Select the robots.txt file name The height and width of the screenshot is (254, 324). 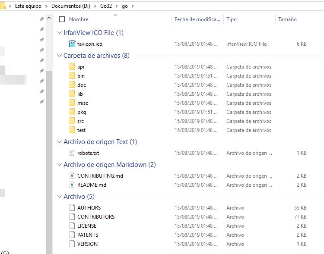click(88, 153)
